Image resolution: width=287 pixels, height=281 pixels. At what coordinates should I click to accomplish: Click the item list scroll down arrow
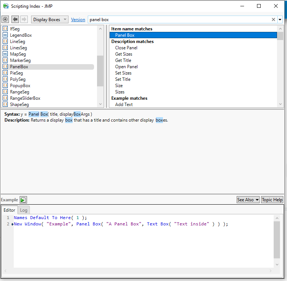tap(100, 104)
